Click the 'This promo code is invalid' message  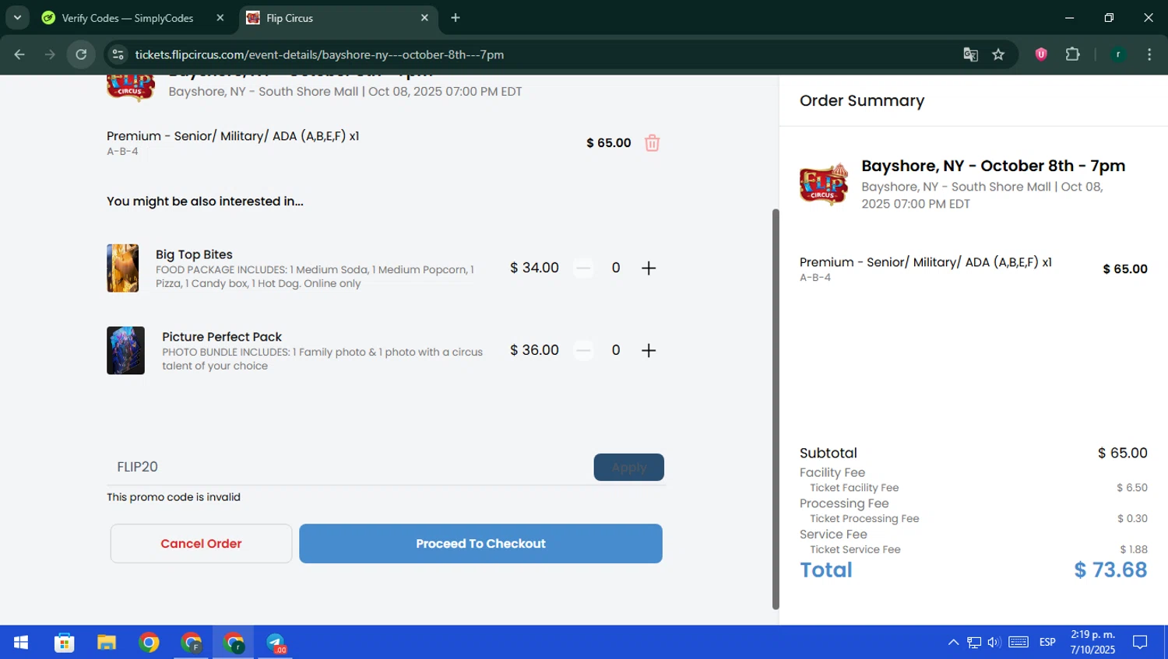pos(174,497)
